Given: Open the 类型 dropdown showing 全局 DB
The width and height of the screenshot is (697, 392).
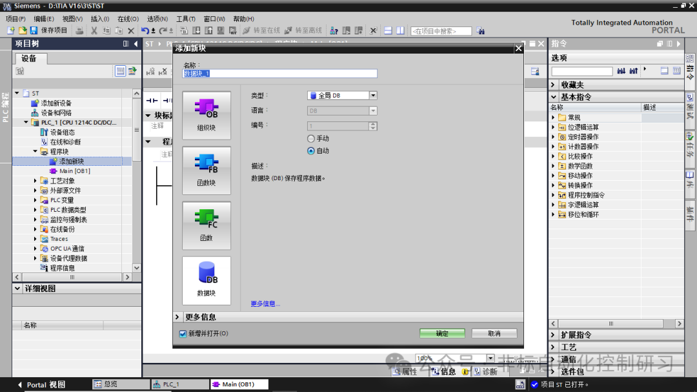Looking at the screenshot, I should pyautogui.click(x=373, y=95).
